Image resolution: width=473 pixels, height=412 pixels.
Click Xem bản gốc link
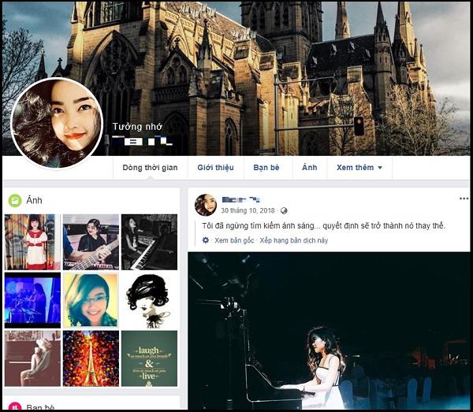click(234, 240)
